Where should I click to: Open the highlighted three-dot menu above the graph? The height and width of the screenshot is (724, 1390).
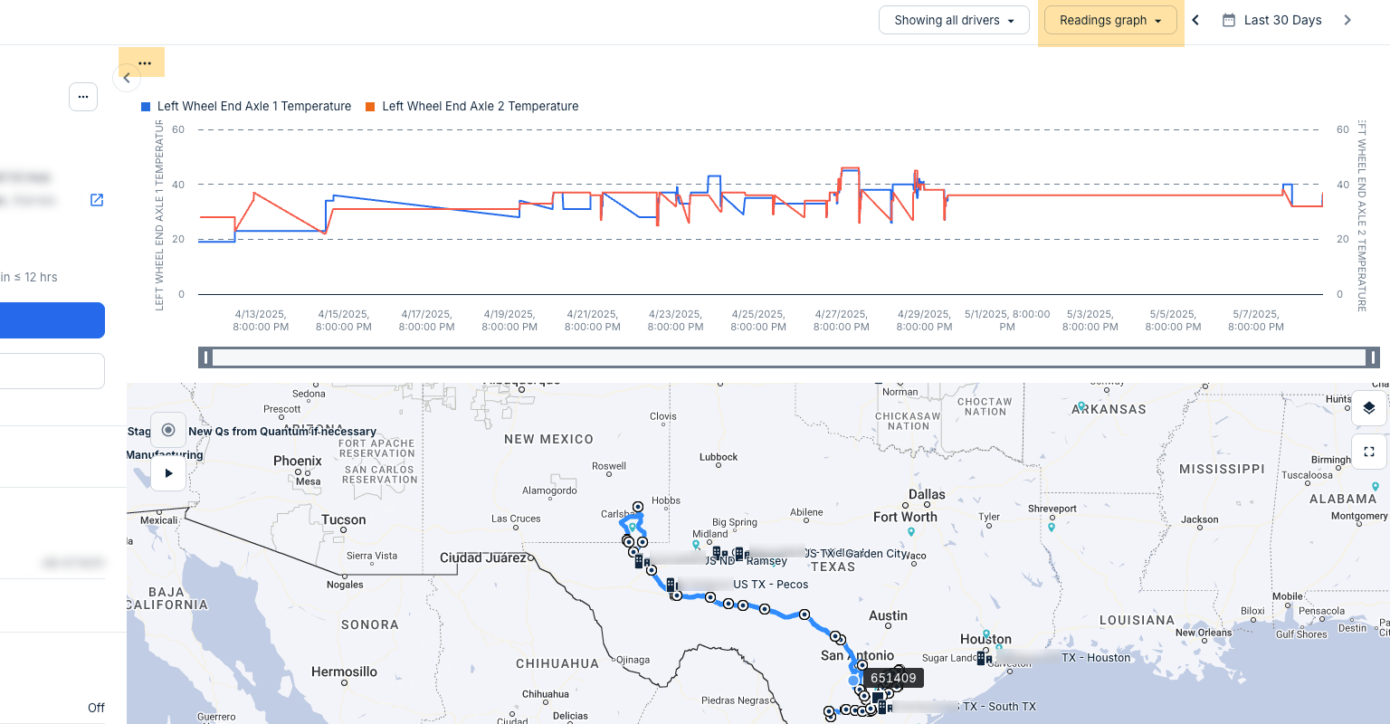145,62
